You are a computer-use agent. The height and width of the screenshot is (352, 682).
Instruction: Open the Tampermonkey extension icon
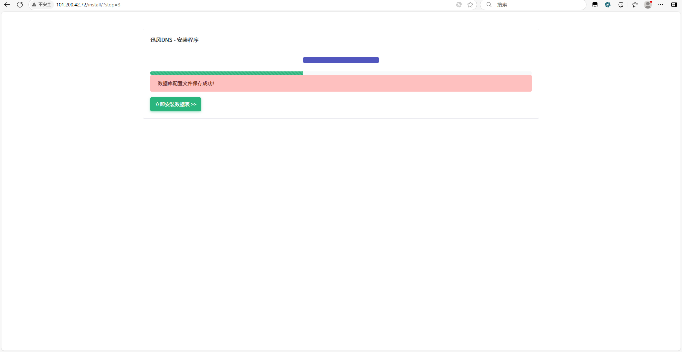(595, 5)
